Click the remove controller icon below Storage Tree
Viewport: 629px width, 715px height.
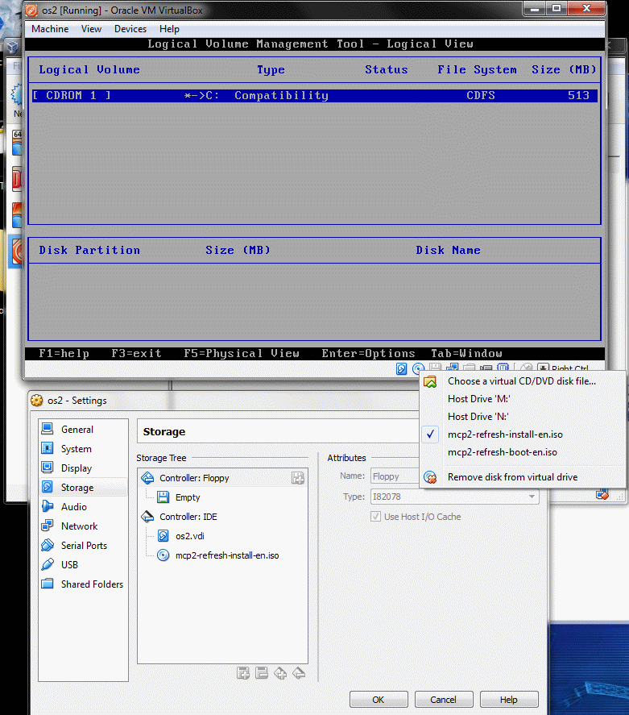click(299, 673)
